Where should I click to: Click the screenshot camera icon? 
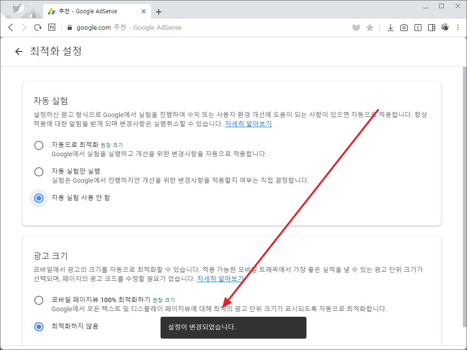tap(404, 28)
